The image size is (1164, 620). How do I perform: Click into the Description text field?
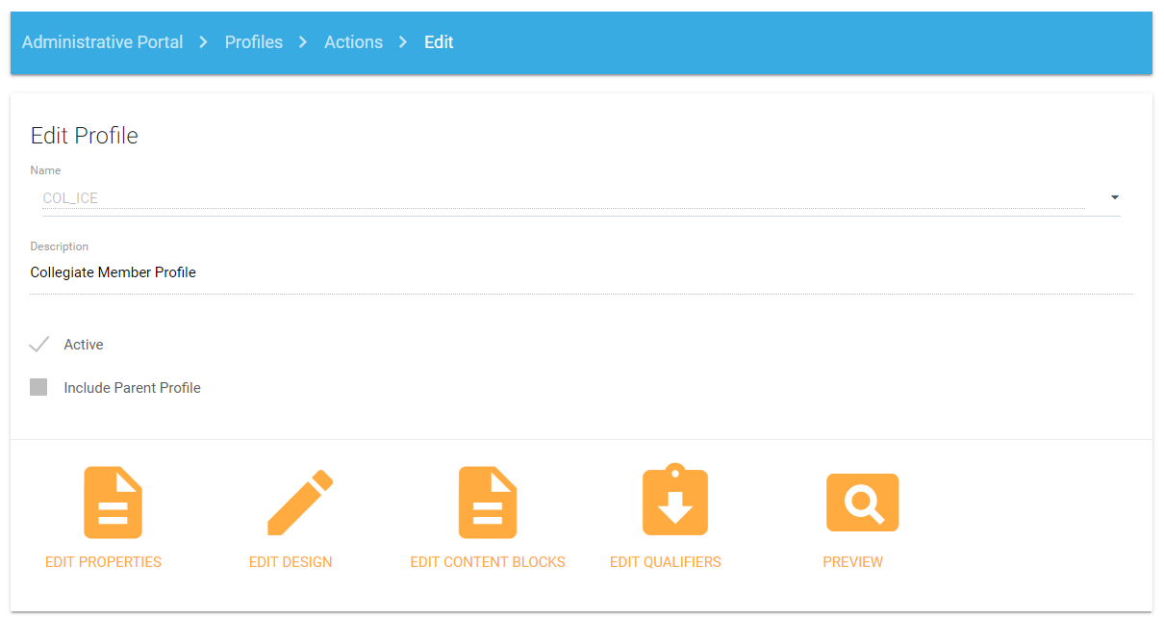580,272
